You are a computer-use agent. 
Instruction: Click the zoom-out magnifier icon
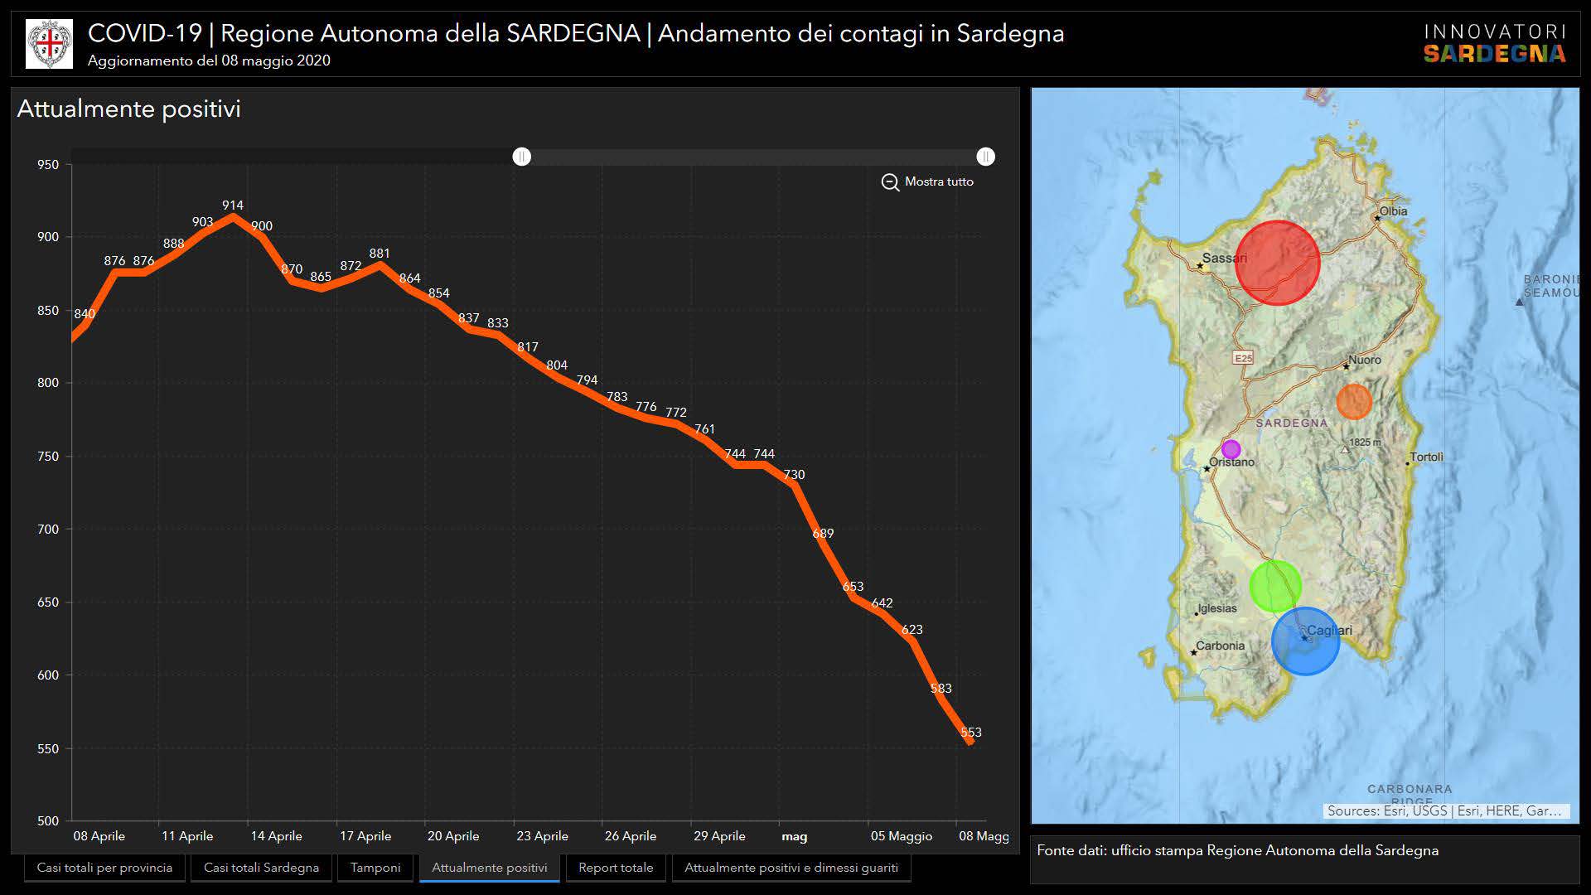890,182
